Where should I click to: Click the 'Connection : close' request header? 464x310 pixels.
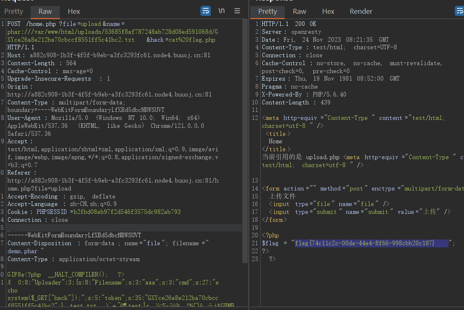coord(38,220)
